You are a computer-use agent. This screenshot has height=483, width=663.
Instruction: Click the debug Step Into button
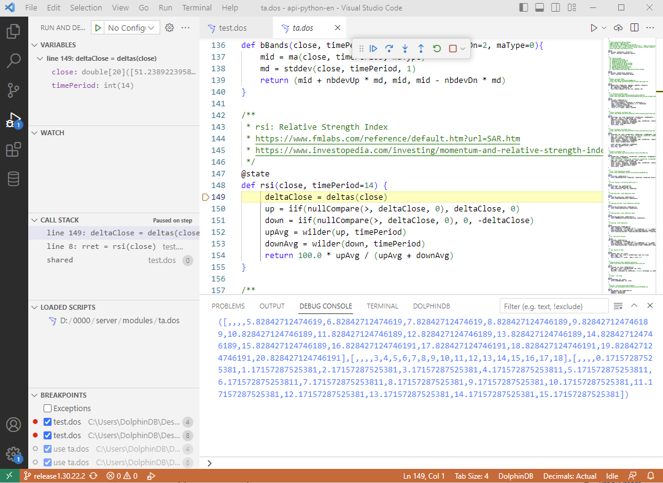(405, 49)
